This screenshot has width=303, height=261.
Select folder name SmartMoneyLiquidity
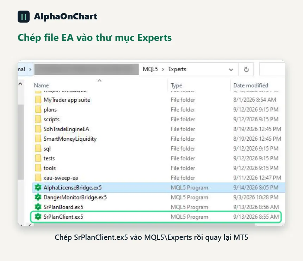(x=70, y=139)
